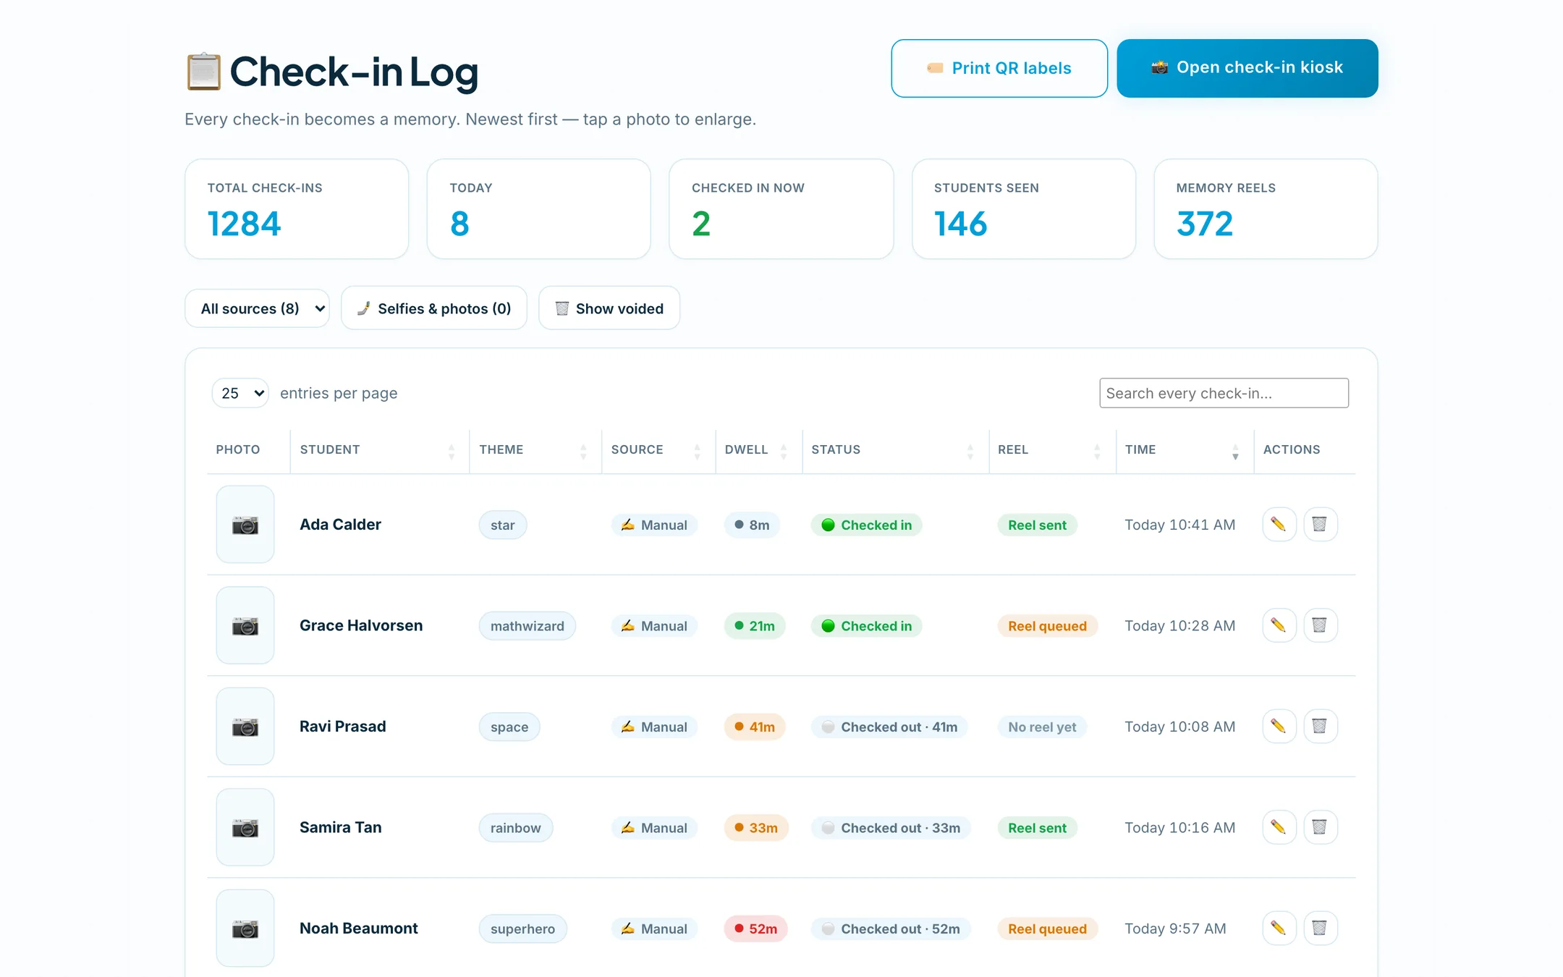1563x977 pixels.
Task: Sort table by Dwell column
Action: (x=758, y=450)
